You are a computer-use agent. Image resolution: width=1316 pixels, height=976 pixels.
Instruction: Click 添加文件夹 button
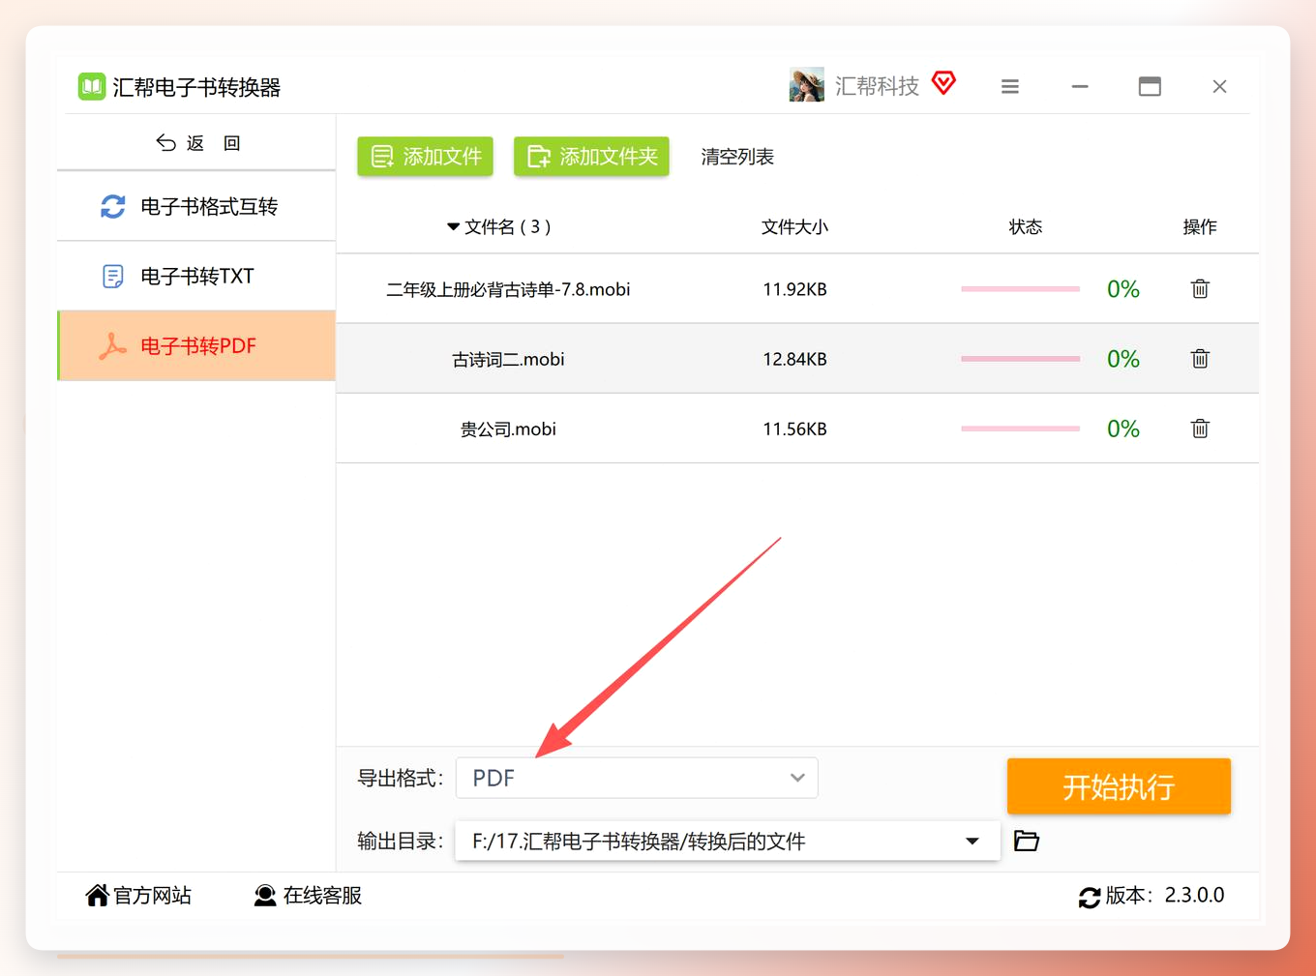[x=591, y=157]
